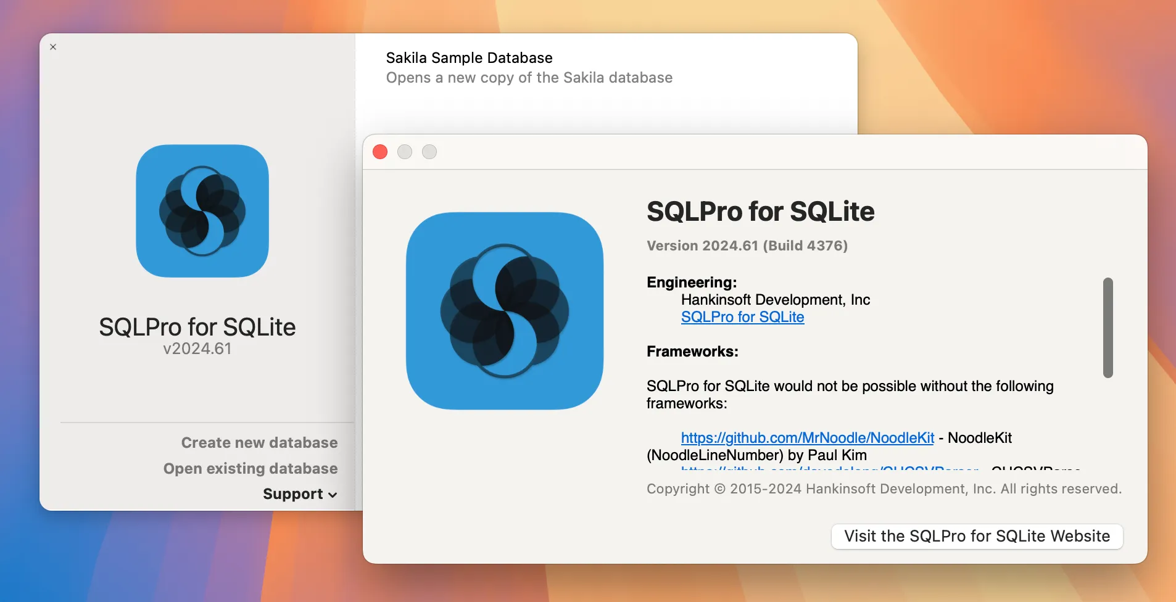The image size is (1176, 602).
Task: Click the SQLPro app icon in welcome window
Action: pos(202,211)
